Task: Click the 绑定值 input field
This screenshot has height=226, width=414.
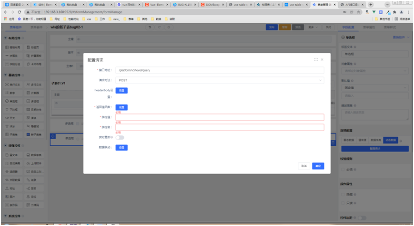Action: pyautogui.click(x=220, y=117)
